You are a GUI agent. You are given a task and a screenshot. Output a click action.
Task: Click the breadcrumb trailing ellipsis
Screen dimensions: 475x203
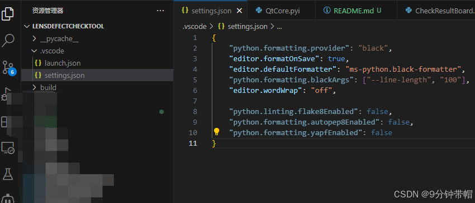(x=279, y=27)
